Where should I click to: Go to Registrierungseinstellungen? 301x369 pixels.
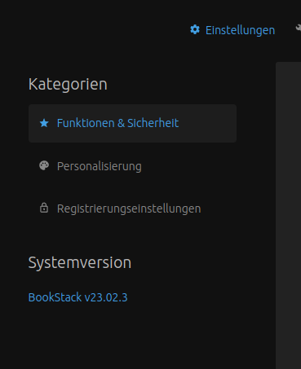pos(132,209)
